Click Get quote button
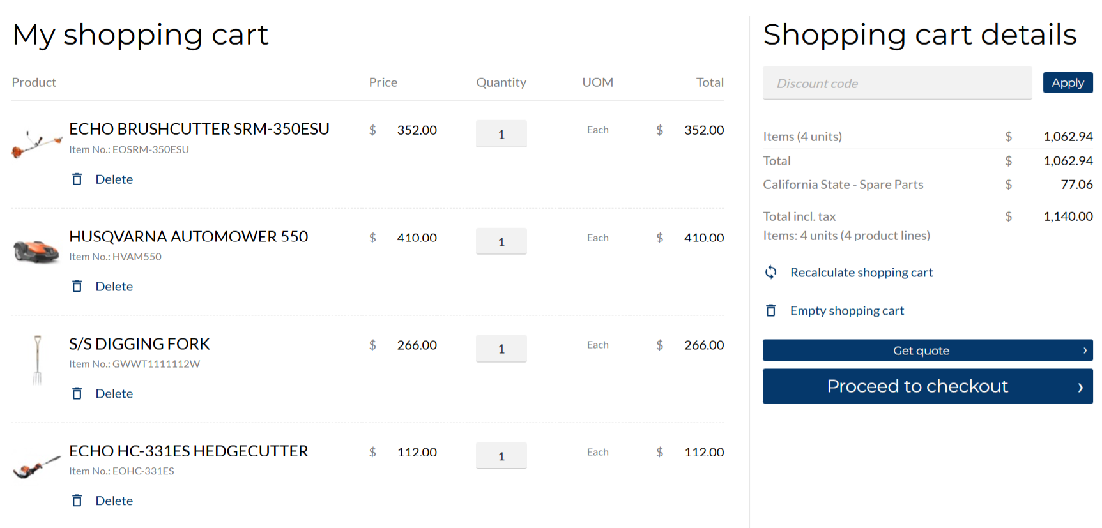Image resolution: width=1102 pixels, height=528 pixels. [x=928, y=351]
